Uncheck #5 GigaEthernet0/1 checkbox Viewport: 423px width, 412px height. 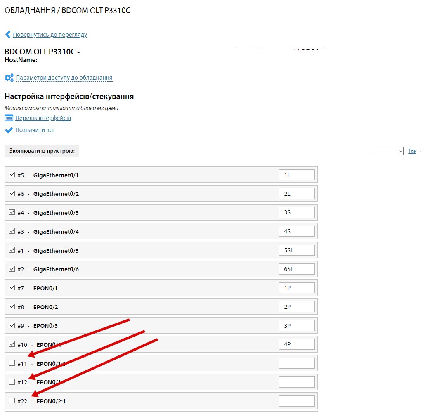pyautogui.click(x=12, y=174)
